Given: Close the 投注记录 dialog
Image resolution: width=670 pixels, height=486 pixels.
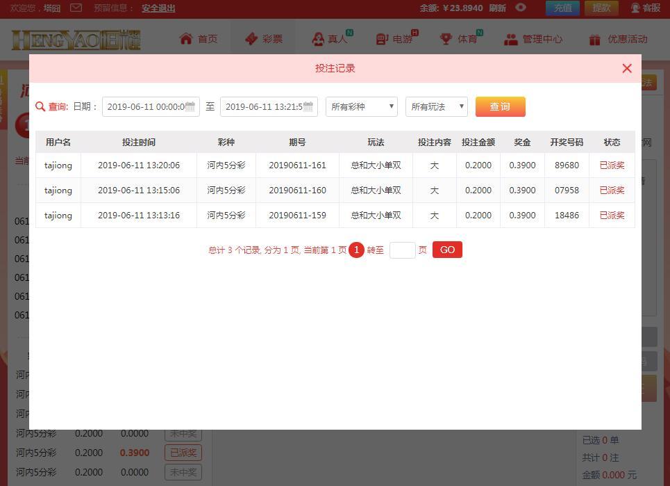Looking at the screenshot, I should coord(627,68).
